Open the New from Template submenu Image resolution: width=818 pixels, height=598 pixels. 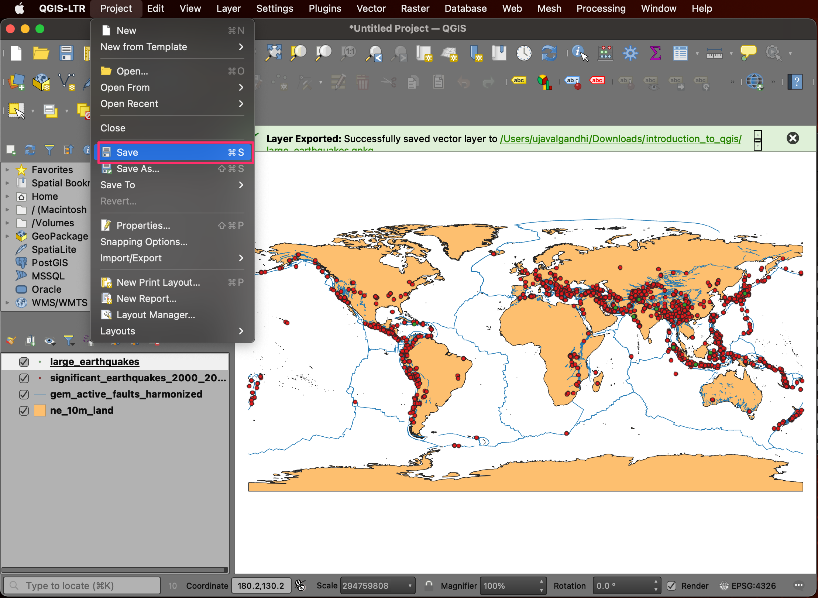pyautogui.click(x=172, y=47)
